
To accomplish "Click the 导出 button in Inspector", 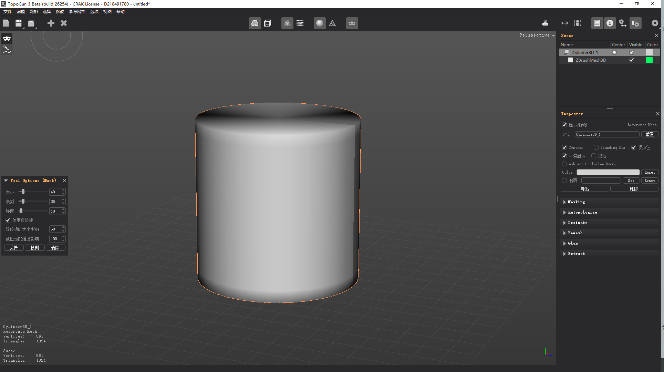I will coord(584,189).
